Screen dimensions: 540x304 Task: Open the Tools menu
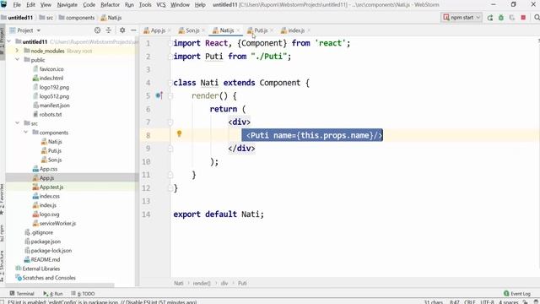click(145, 5)
